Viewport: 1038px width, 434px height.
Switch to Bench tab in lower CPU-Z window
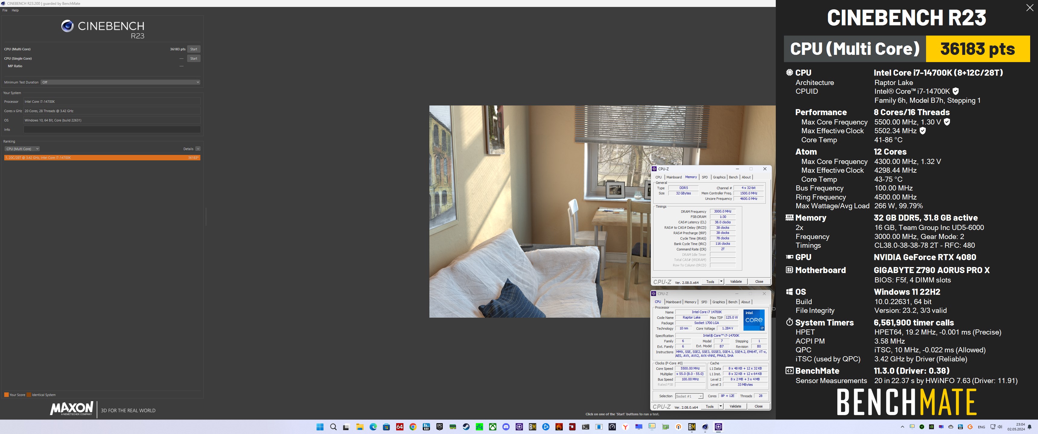(x=733, y=302)
